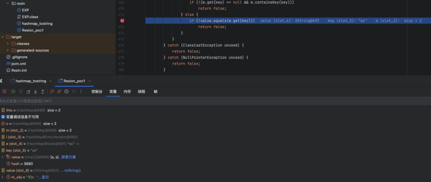Switch to the 控制台 tab
The image size is (431, 182).
point(97,91)
